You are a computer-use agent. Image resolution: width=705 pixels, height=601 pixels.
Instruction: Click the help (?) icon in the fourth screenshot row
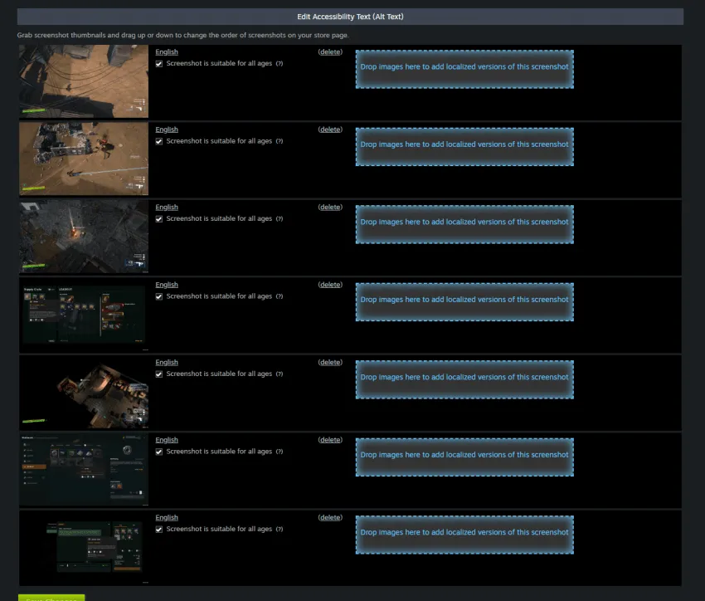coord(280,296)
